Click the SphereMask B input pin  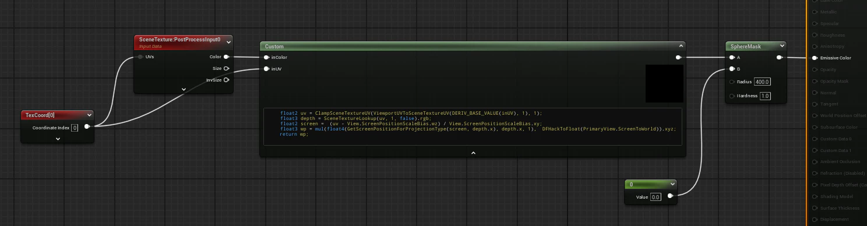click(x=732, y=69)
